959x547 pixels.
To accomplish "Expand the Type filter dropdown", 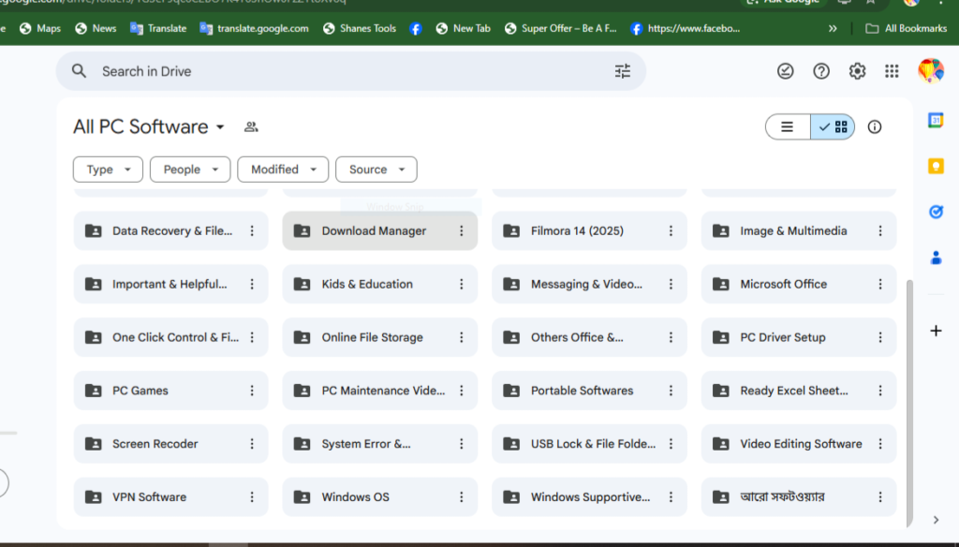I will (x=108, y=170).
